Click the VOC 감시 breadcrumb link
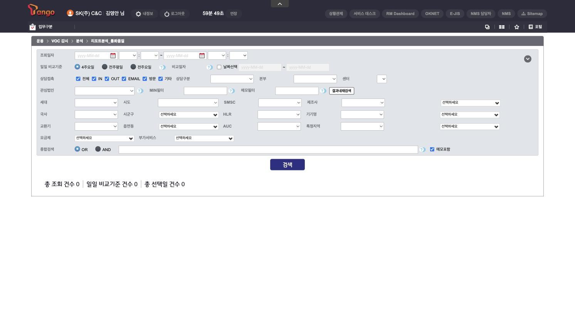This screenshot has width=575, height=313. [60, 41]
